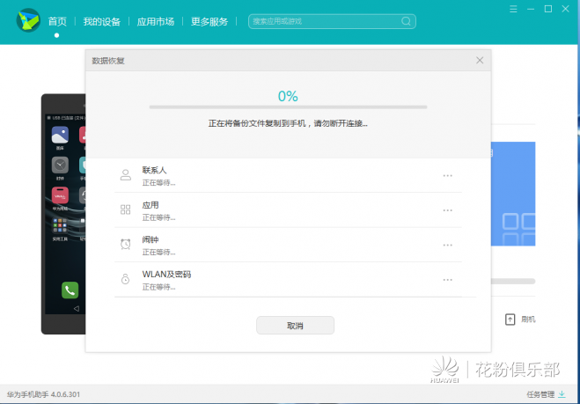
Task: Click the HiSuite logo icon
Action: (28, 20)
